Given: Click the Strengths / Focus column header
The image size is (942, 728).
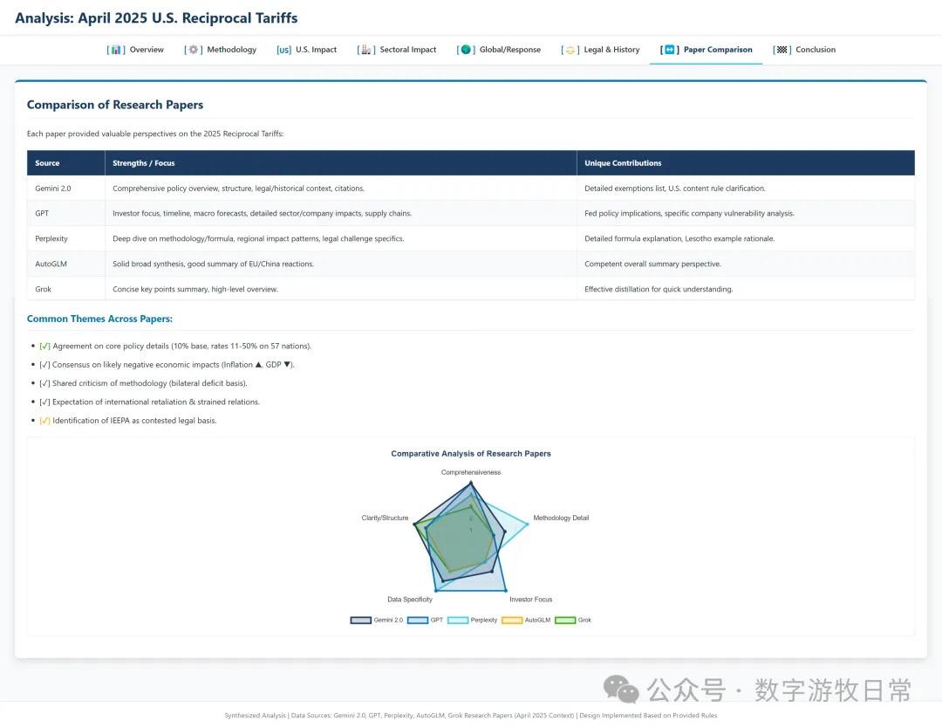Looking at the screenshot, I should click(x=144, y=163).
